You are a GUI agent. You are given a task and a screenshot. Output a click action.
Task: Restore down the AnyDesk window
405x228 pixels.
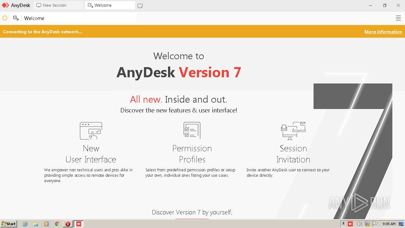pyautogui.click(x=385, y=5)
